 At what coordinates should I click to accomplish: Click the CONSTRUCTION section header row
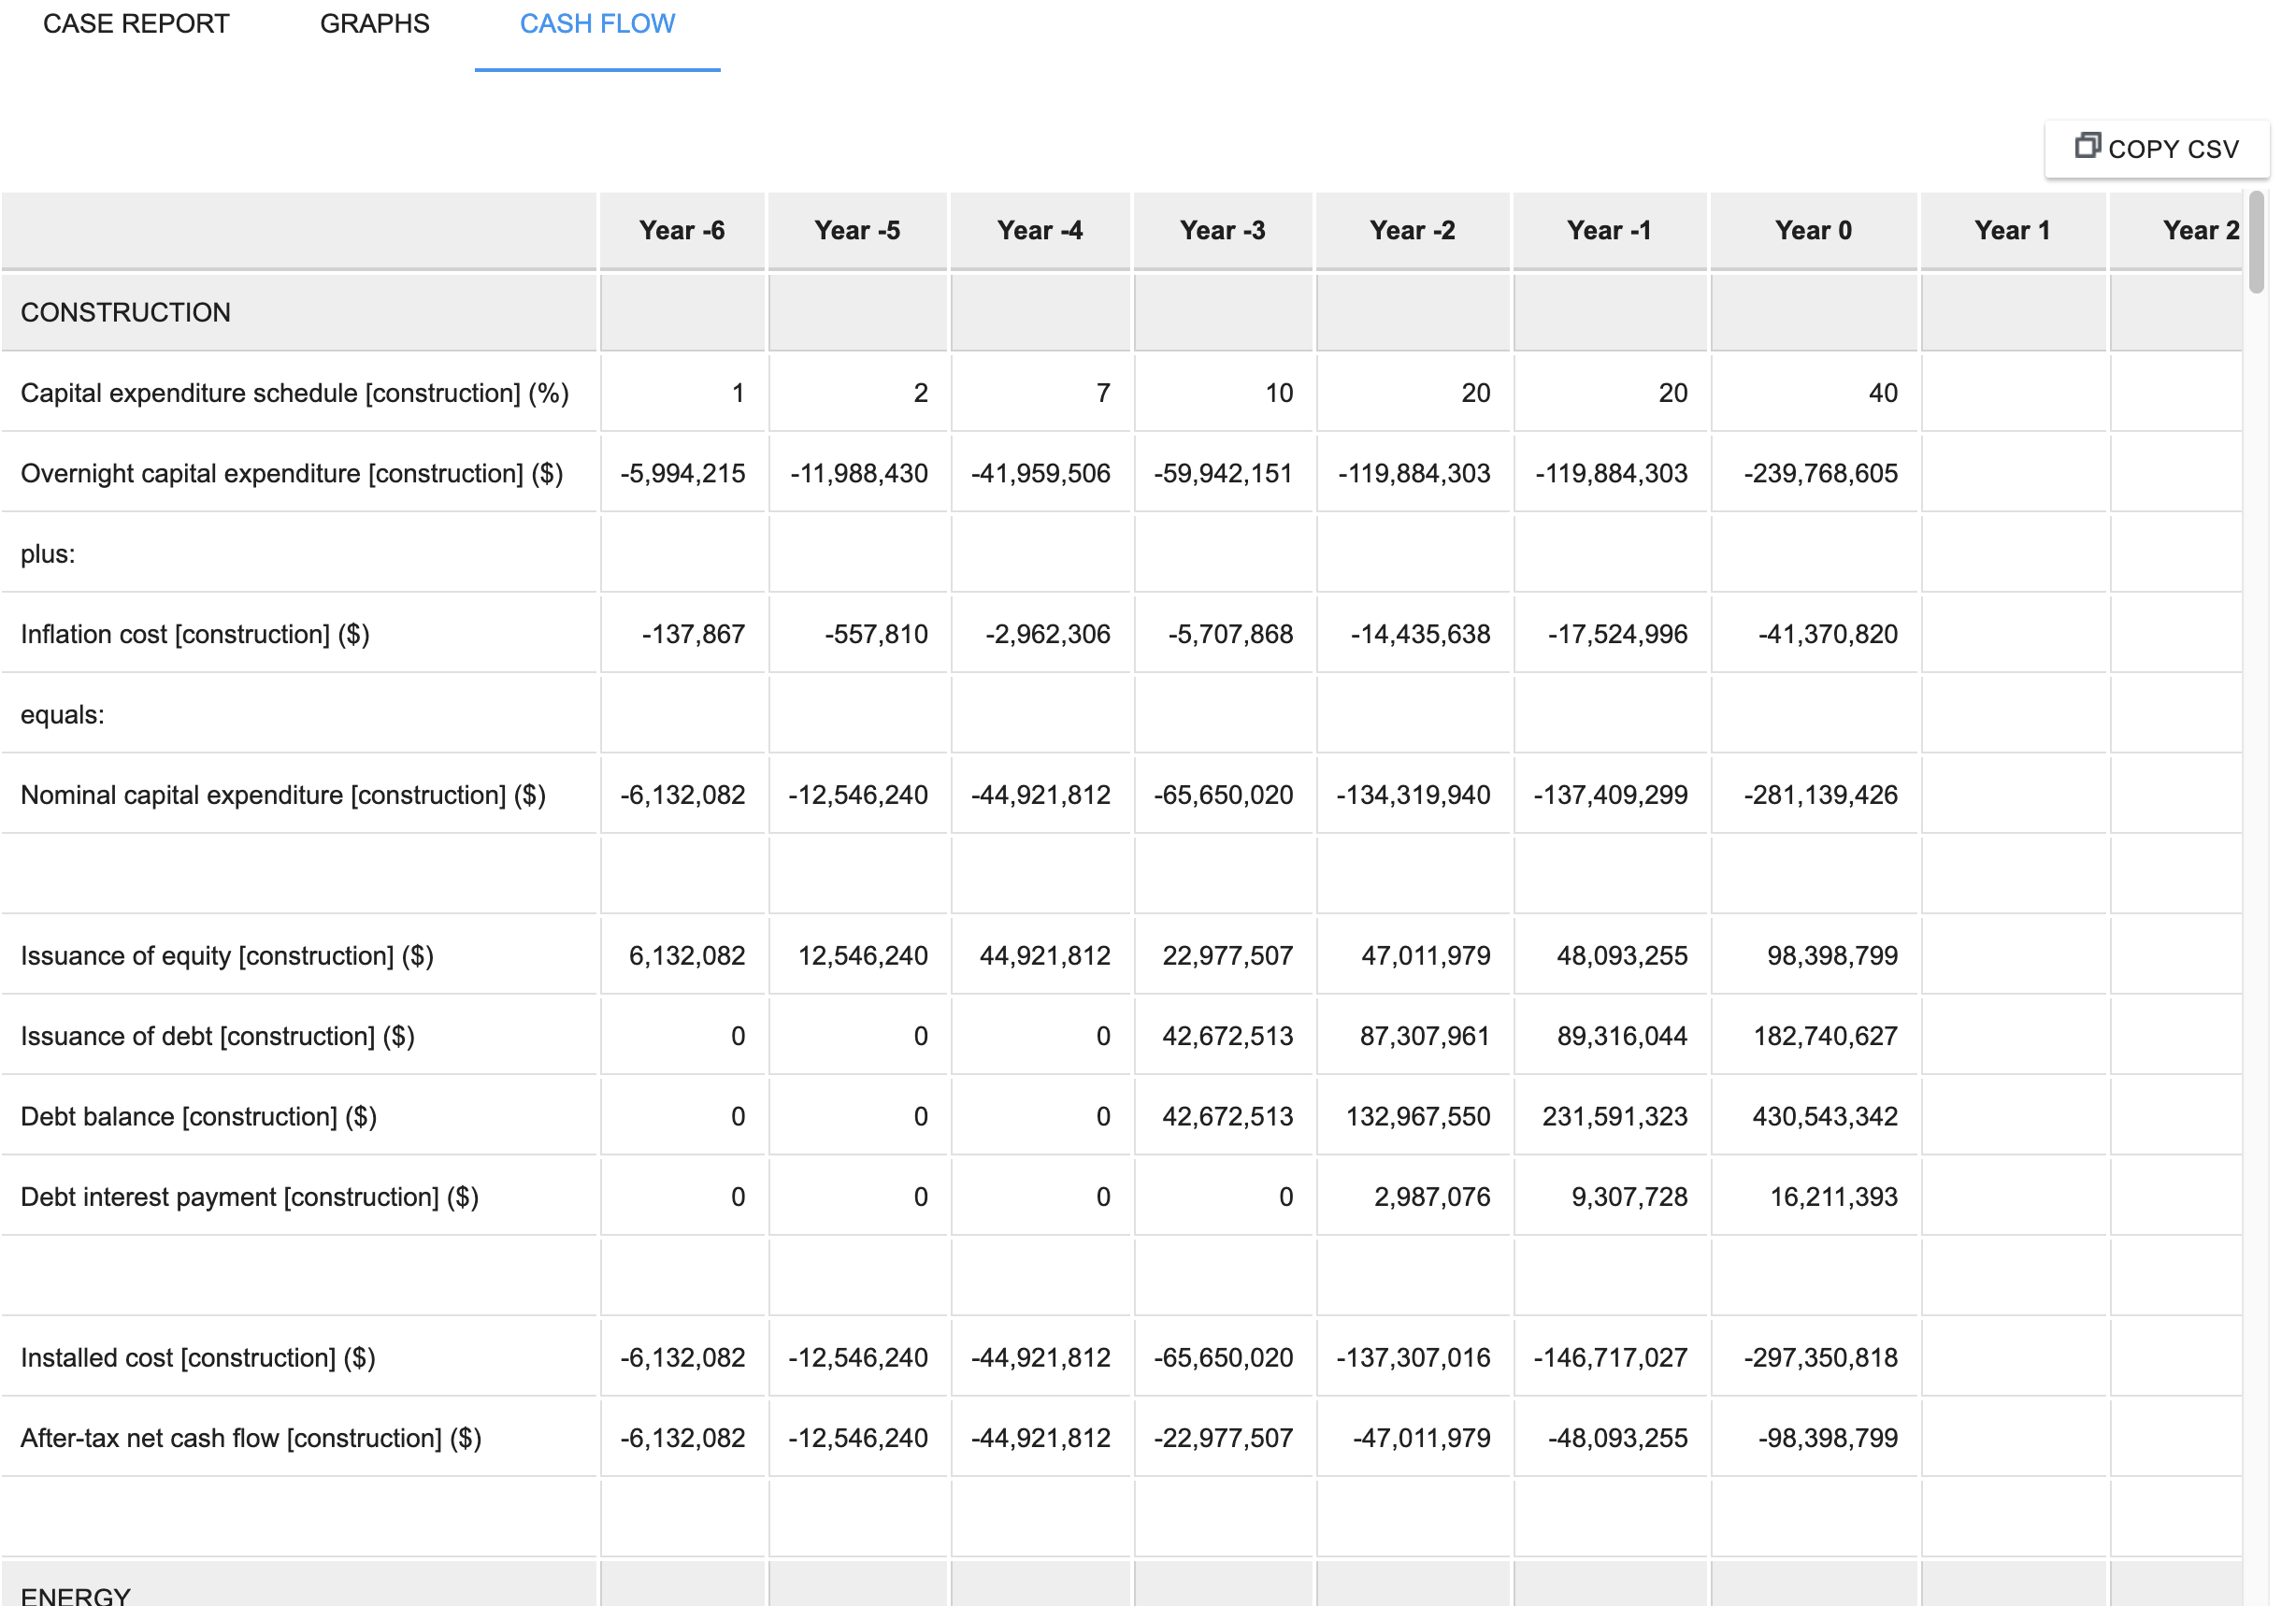pos(126,312)
